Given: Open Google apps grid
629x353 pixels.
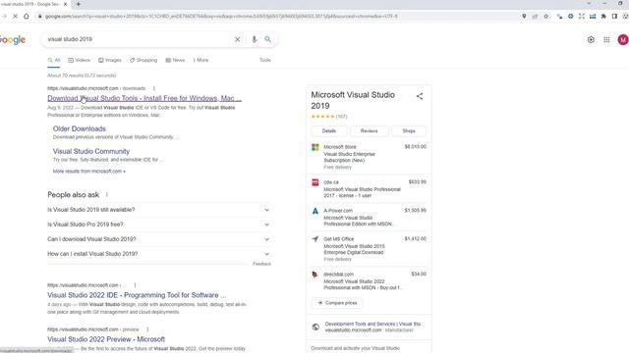Looking at the screenshot, I should tap(606, 39).
